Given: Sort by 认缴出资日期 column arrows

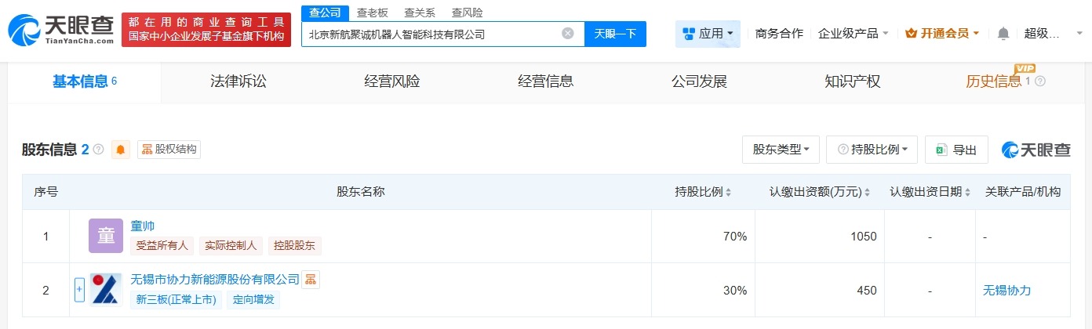Looking at the screenshot, I should pos(969,192).
